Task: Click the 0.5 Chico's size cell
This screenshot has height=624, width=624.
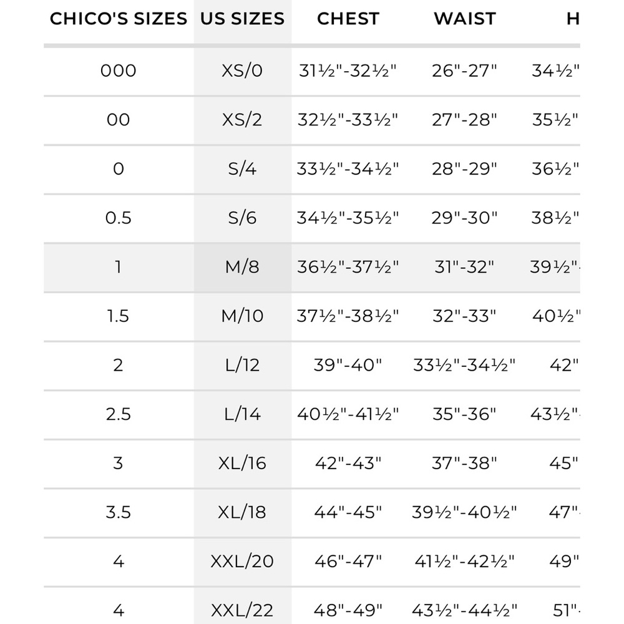Action: coord(119,218)
